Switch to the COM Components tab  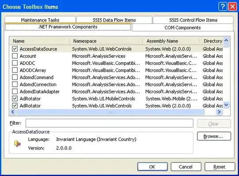pyautogui.click(x=183, y=27)
